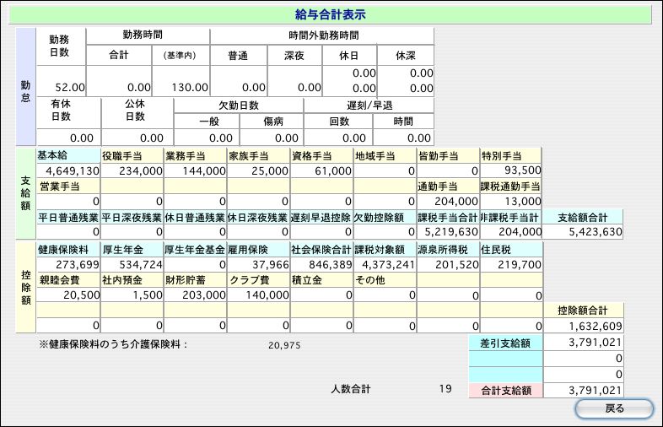Select the 業務手当 value 144,000
The height and width of the screenshot is (427, 663).
pos(195,170)
